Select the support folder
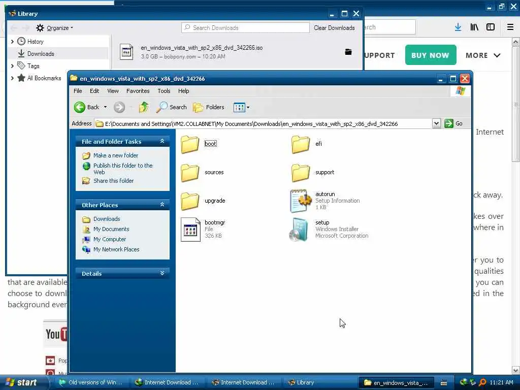 (313, 173)
